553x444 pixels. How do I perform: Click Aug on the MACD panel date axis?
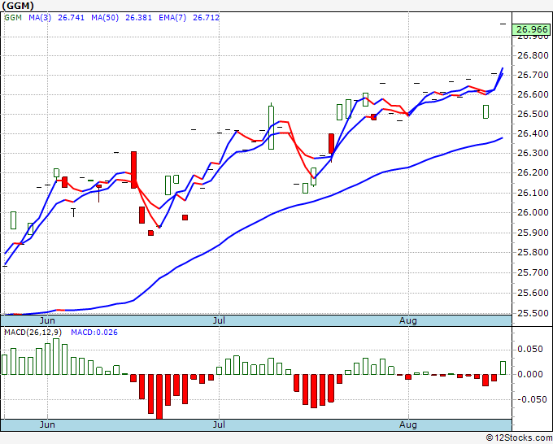408,424
